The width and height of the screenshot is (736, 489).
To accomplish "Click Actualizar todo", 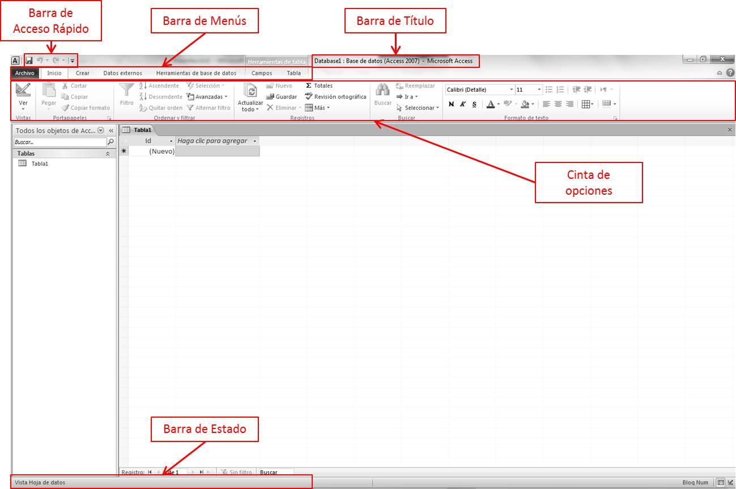I will pos(250,97).
